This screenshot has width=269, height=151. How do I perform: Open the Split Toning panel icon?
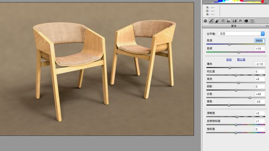[x=229, y=21]
